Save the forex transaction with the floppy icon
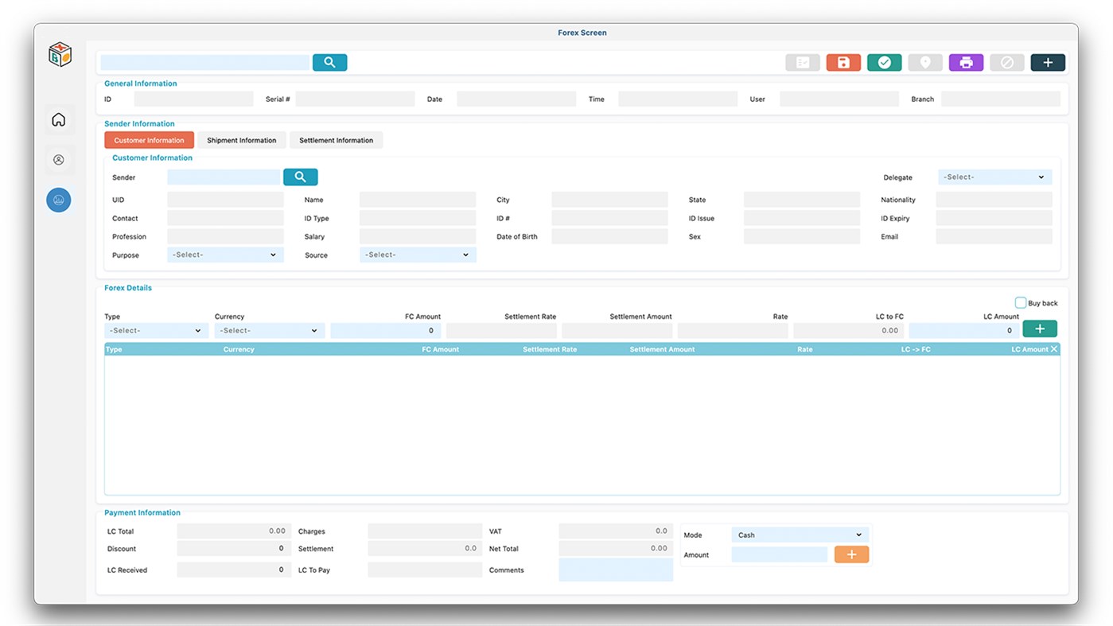 point(843,62)
